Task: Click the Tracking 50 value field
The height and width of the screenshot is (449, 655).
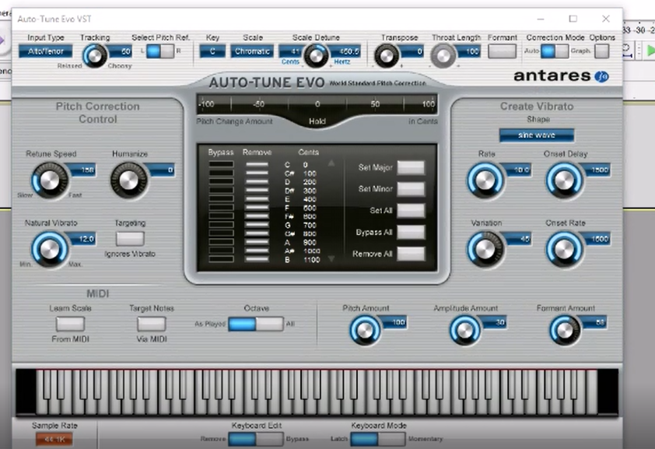Action: coord(121,51)
